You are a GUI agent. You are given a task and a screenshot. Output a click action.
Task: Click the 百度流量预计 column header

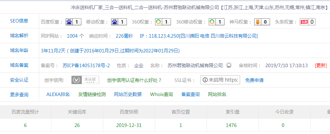pos(25,112)
